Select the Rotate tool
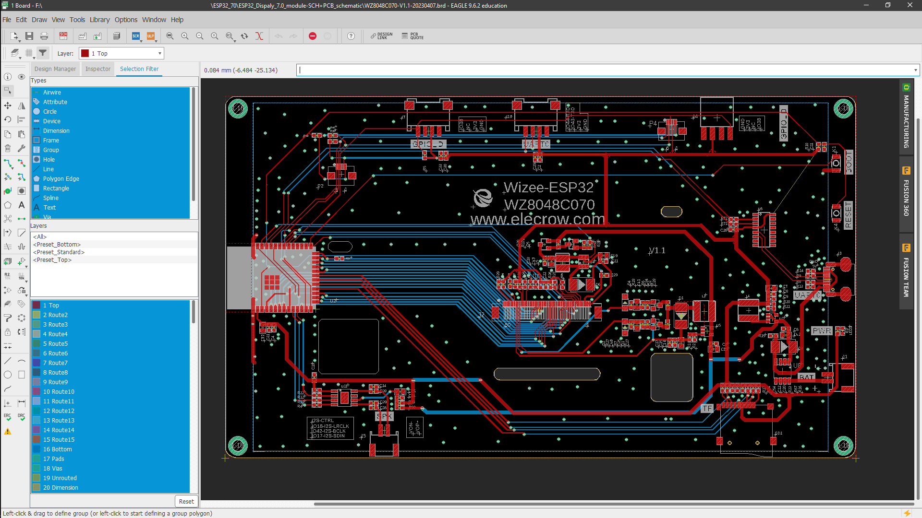The width and height of the screenshot is (922, 518). tap(8, 119)
